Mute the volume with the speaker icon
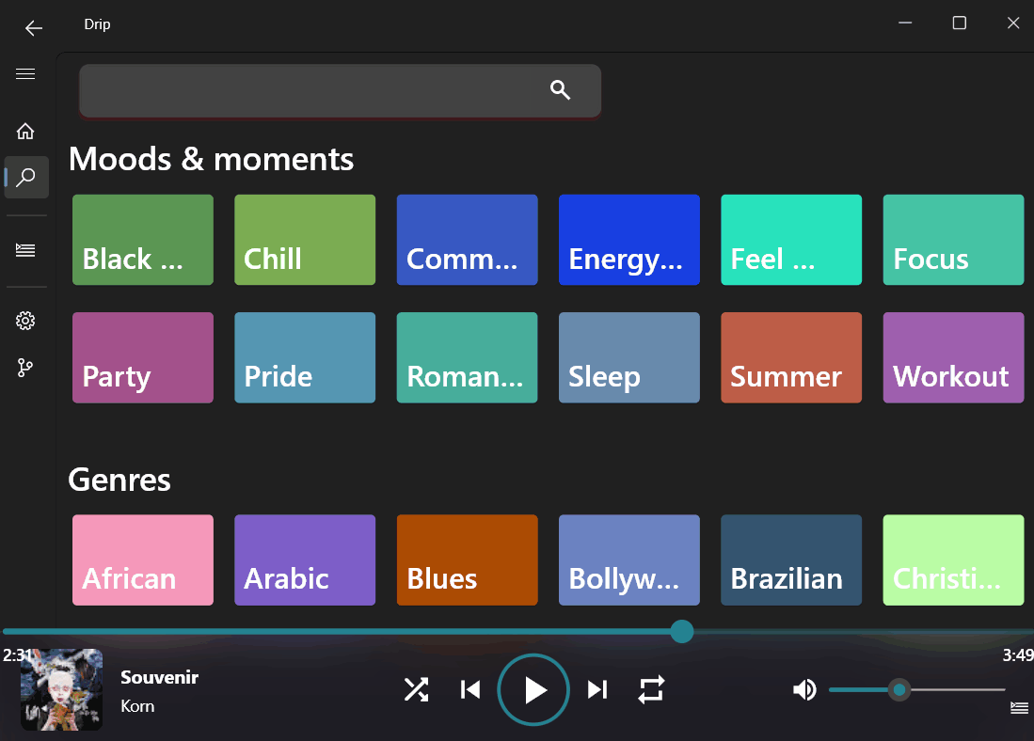 coord(804,689)
